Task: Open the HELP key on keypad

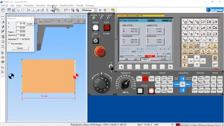Action: click(x=215, y=58)
